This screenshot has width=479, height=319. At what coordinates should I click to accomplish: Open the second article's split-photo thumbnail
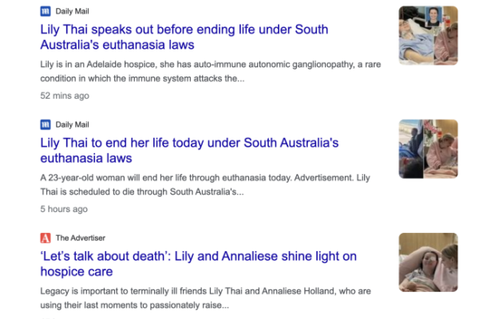(x=428, y=148)
